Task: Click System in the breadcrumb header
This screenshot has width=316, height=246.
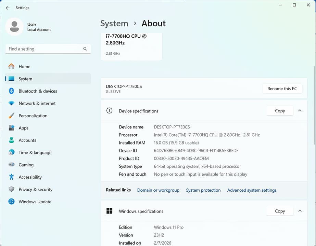Action: (x=114, y=24)
